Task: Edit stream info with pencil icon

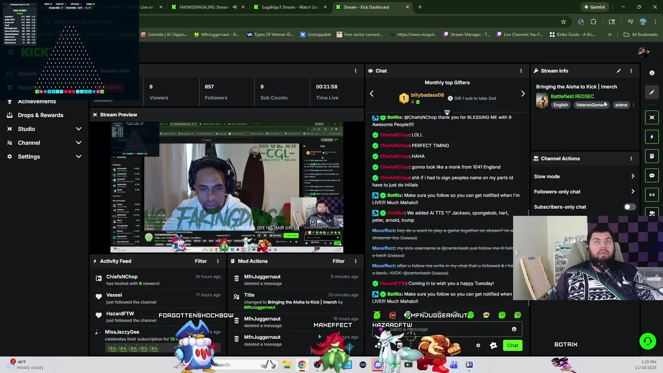Action: coord(618,71)
